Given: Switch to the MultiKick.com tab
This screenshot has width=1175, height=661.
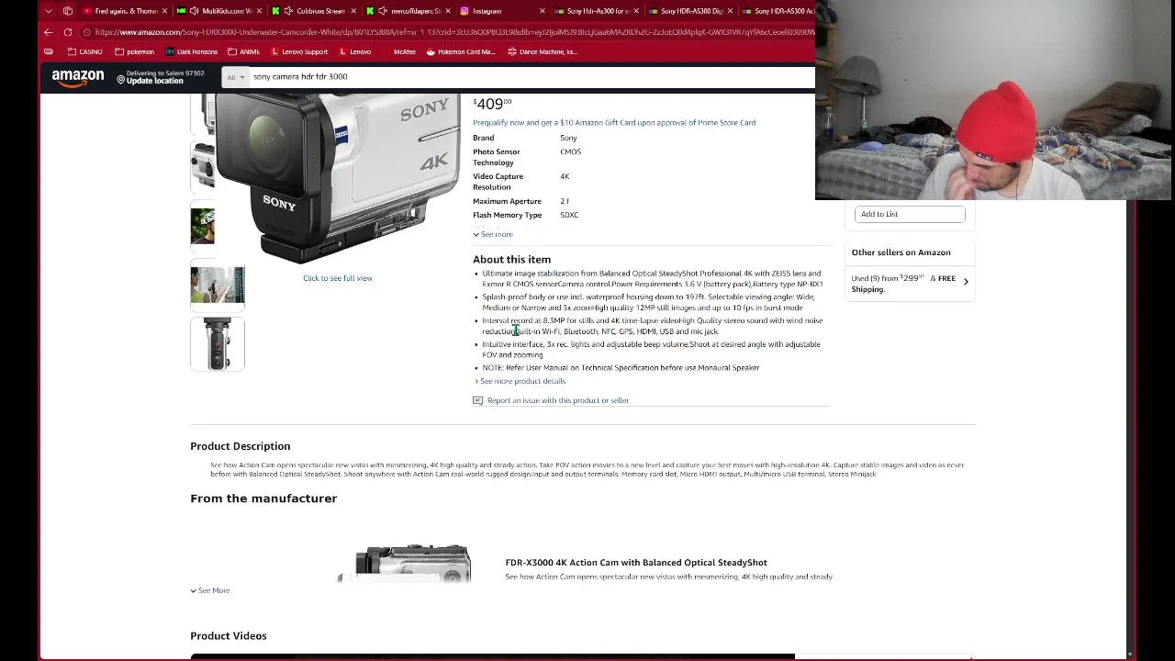Looking at the screenshot, I should (218, 11).
